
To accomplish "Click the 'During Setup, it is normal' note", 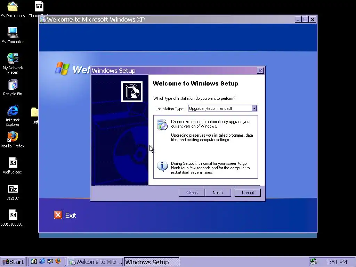I will (210, 168).
